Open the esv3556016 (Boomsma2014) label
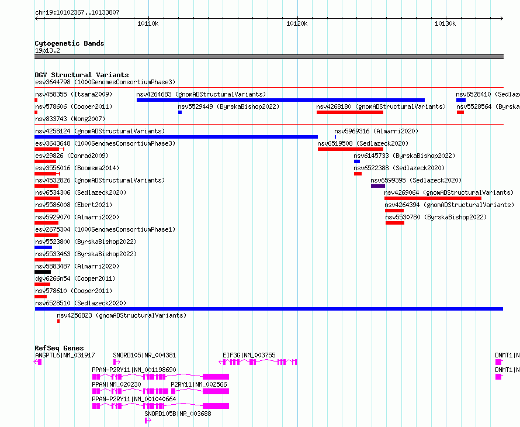Viewport: 520px width, 427px height. pos(77,168)
